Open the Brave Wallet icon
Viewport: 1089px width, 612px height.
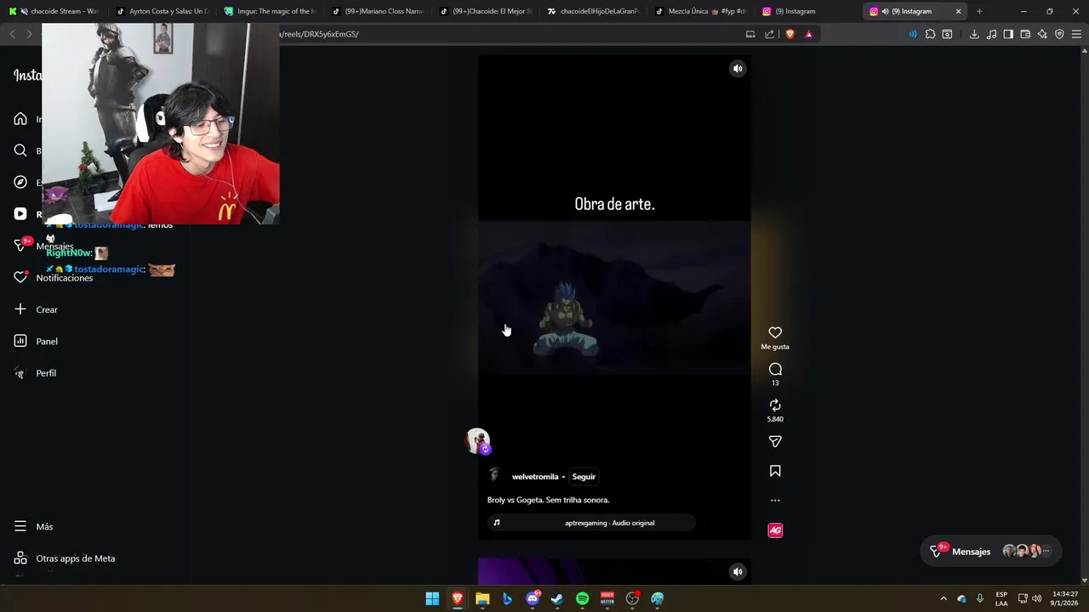click(1025, 34)
